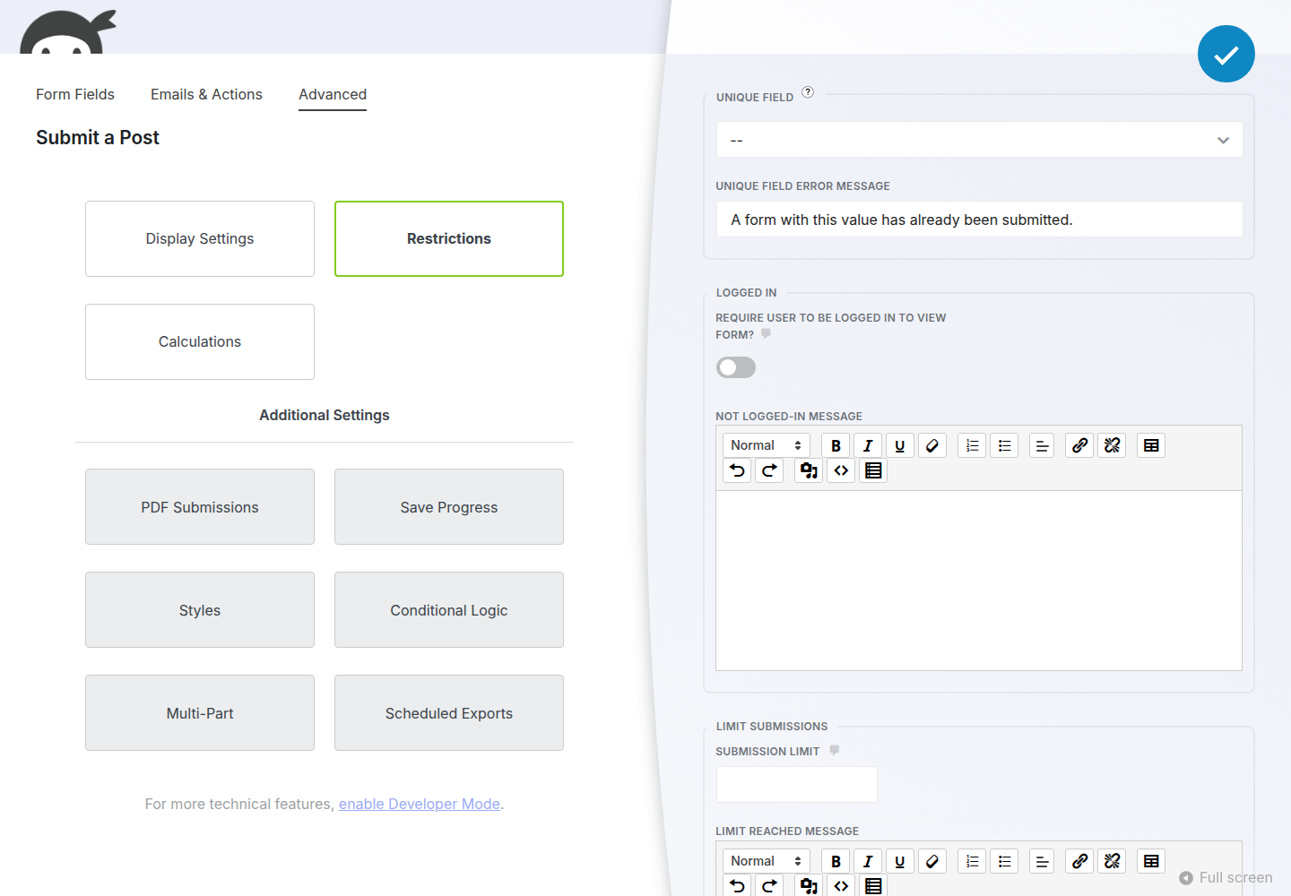Open code view in Not Logged-In Message editor
Image resolution: width=1291 pixels, height=896 pixels.
[841, 470]
